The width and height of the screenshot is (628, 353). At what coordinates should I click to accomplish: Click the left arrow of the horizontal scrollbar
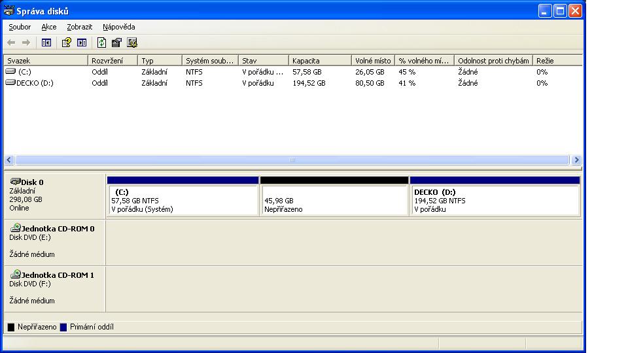[x=9, y=160]
